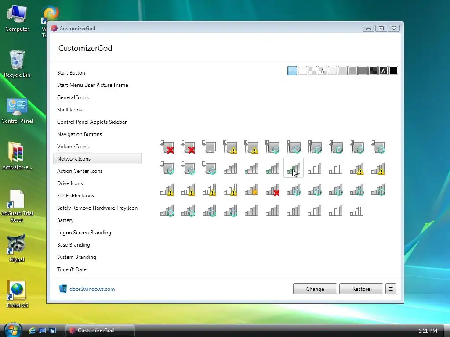450x337 pixels.
Task: Open the Start Button section
Action: click(x=71, y=73)
